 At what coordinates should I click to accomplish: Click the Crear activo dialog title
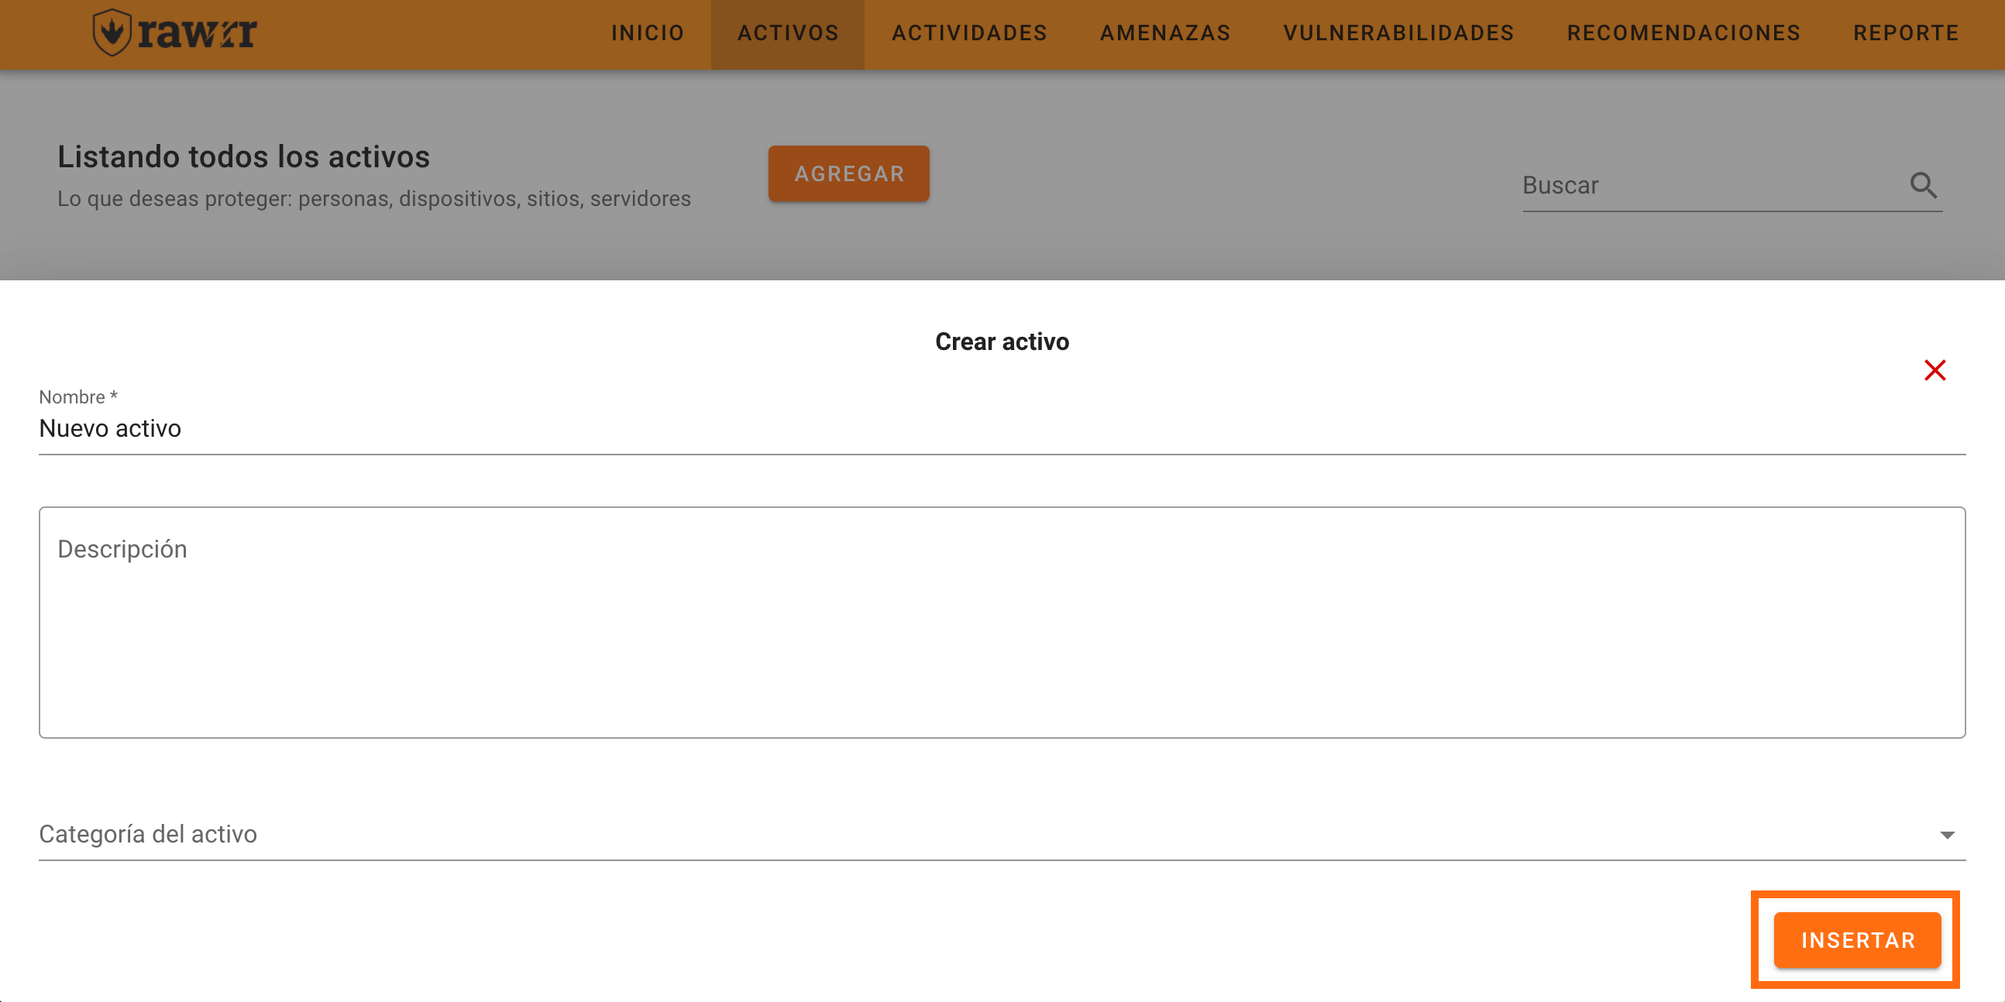1002,341
